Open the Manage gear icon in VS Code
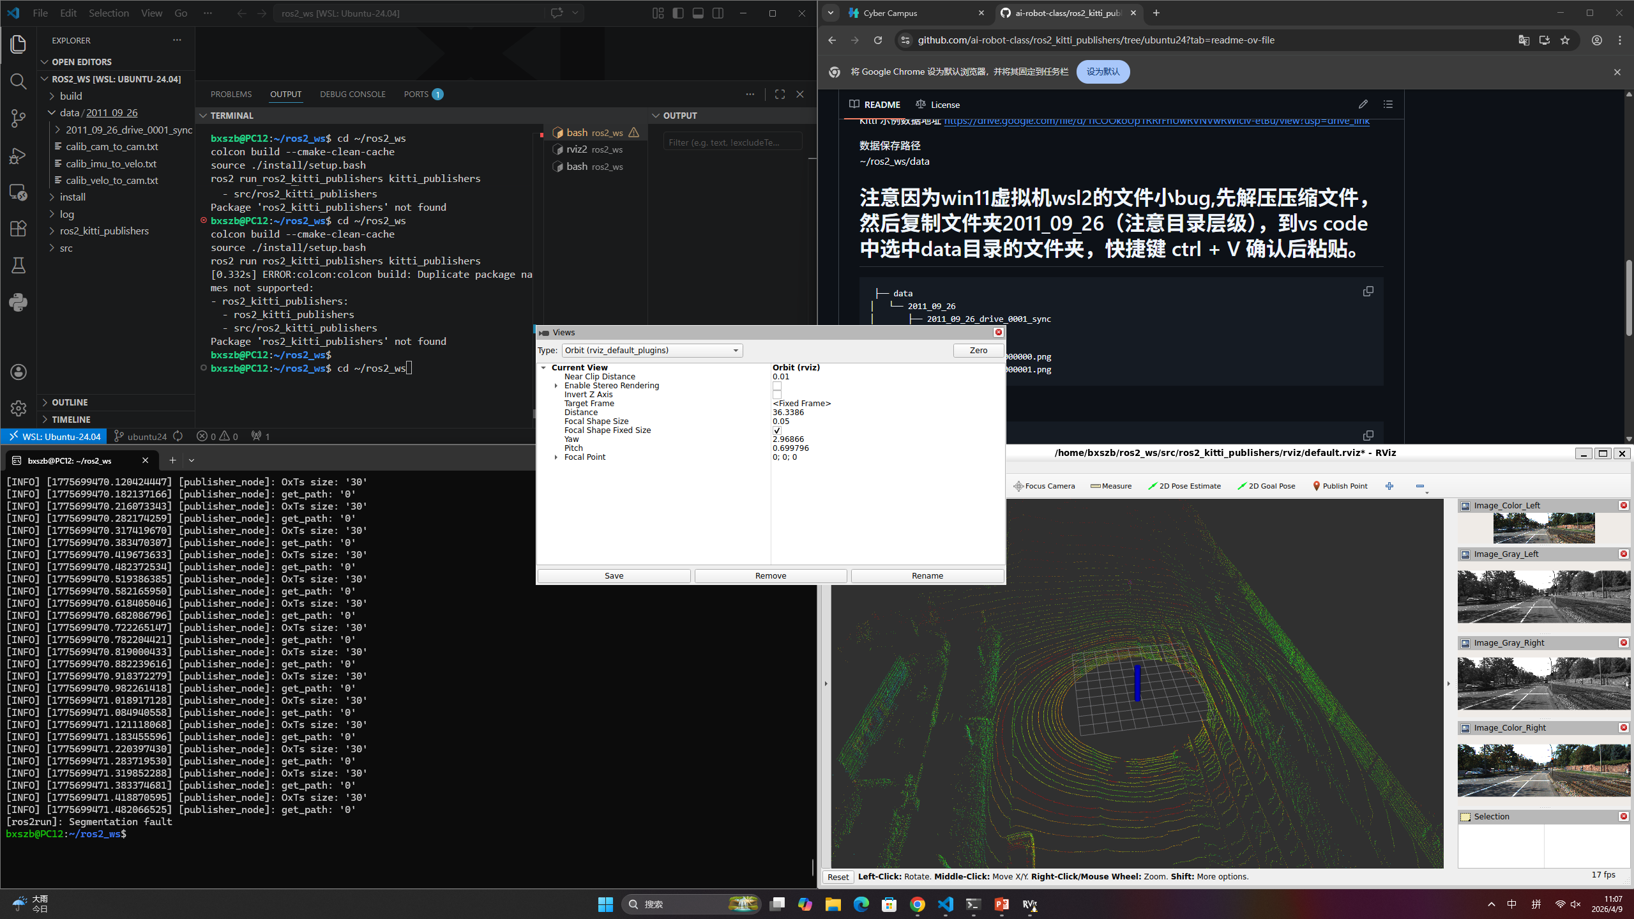The width and height of the screenshot is (1634, 919). click(18, 408)
